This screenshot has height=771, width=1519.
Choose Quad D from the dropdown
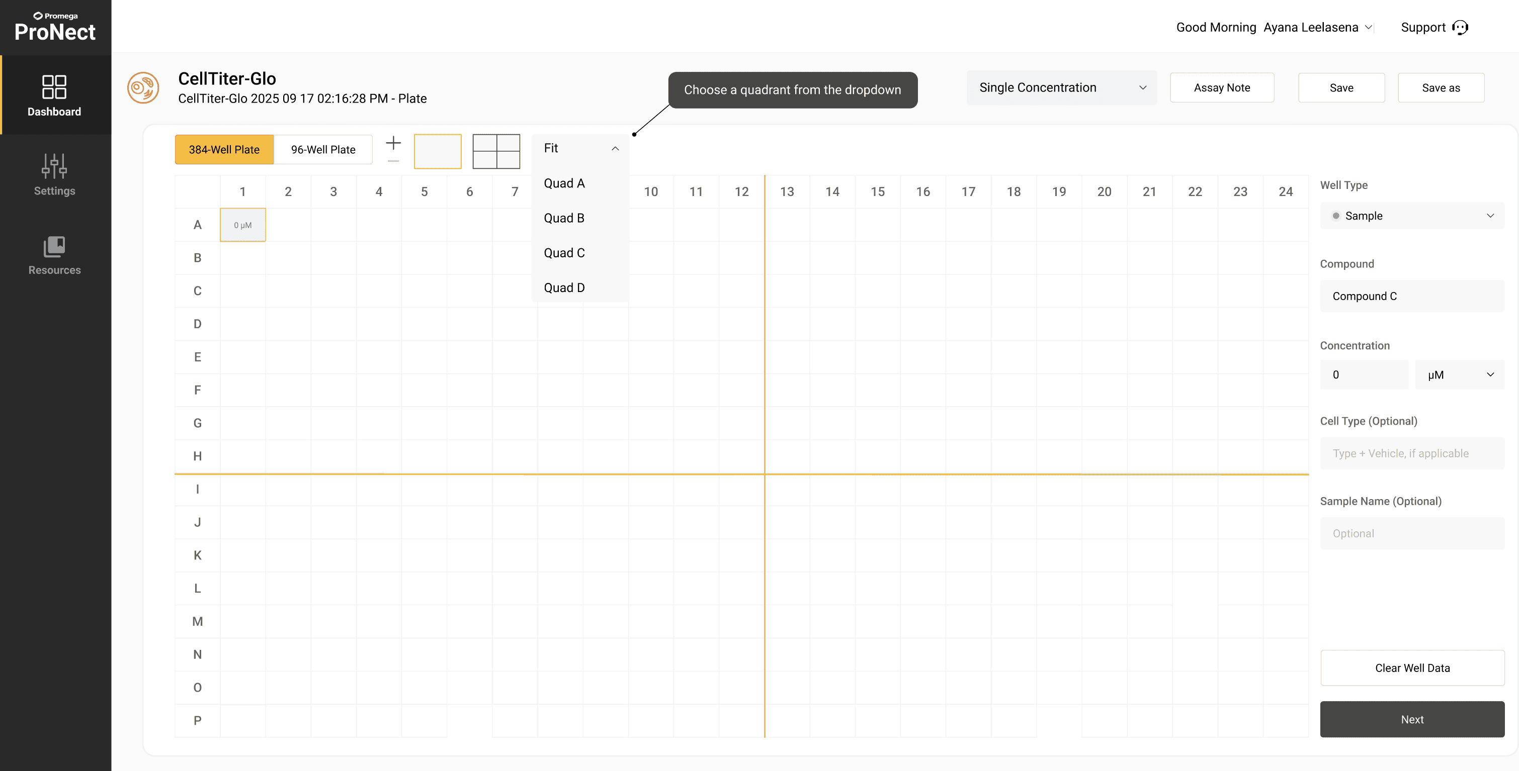564,287
